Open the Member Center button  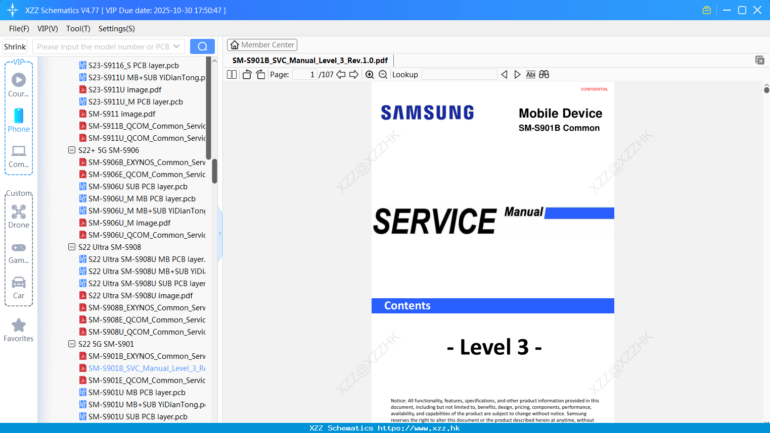point(262,45)
